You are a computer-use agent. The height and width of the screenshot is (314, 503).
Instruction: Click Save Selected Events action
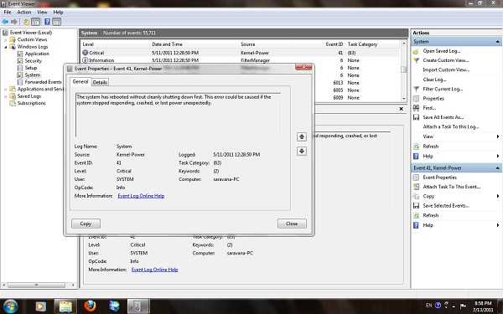(x=446, y=206)
